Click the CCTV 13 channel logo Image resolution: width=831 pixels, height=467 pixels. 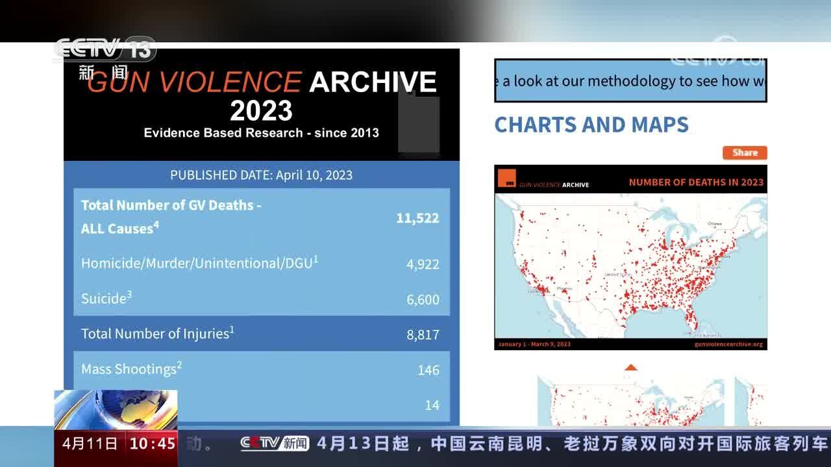point(105,51)
